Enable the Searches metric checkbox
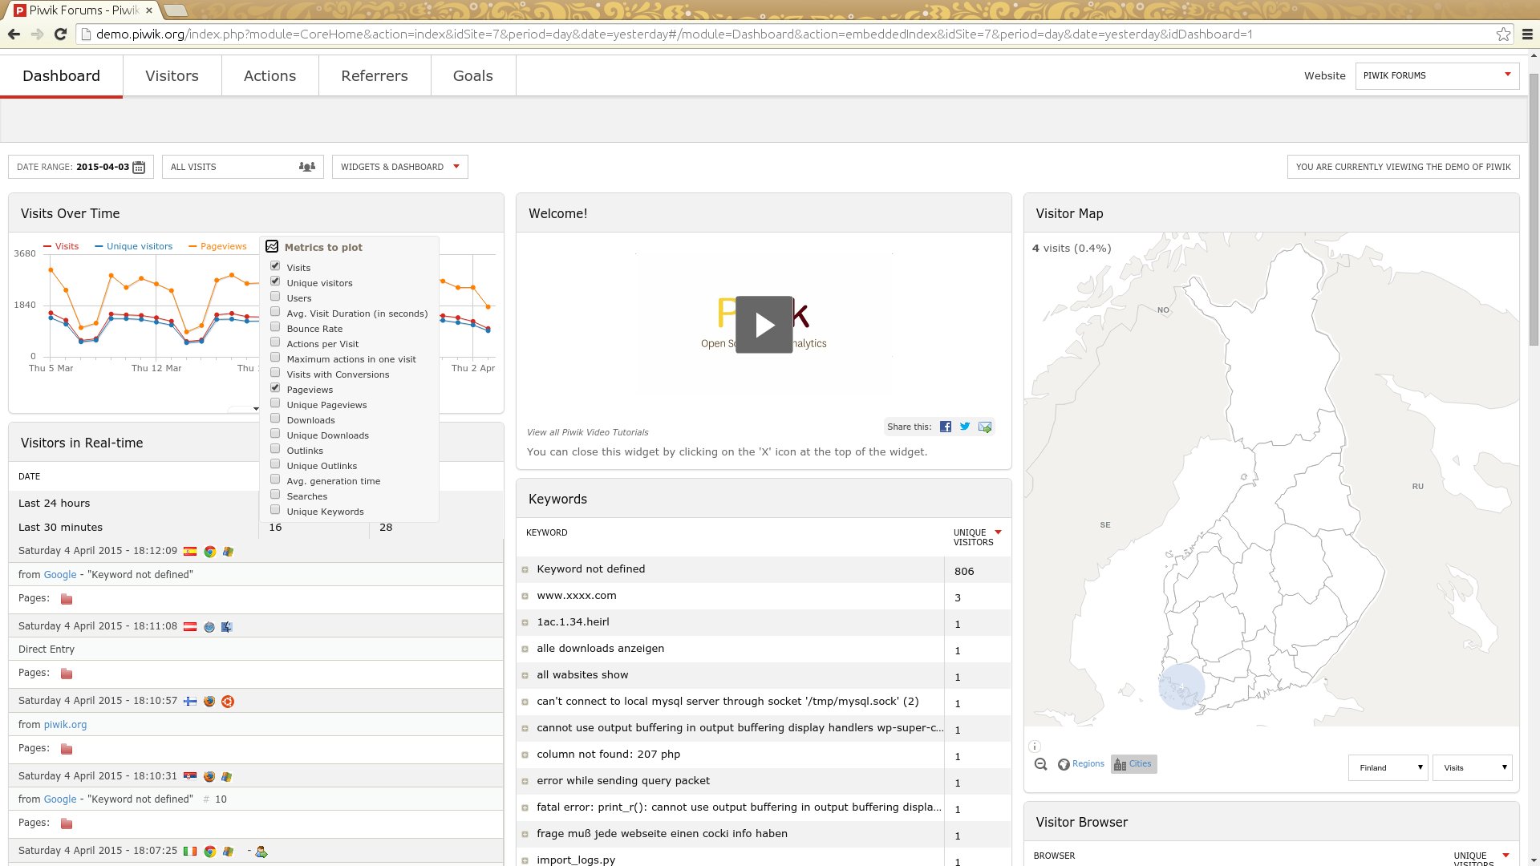 click(x=275, y=494)
